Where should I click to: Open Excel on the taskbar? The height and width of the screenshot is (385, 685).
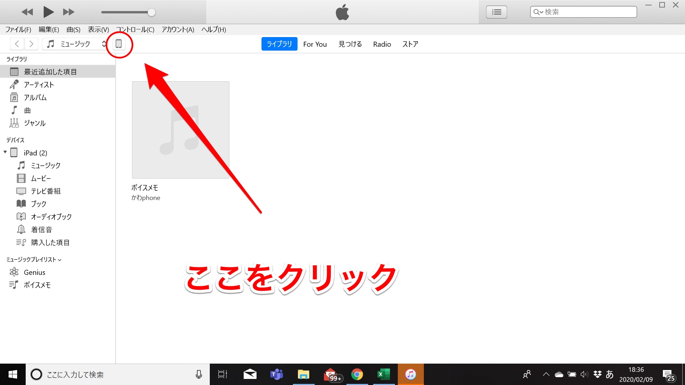(x=384, y=374)
